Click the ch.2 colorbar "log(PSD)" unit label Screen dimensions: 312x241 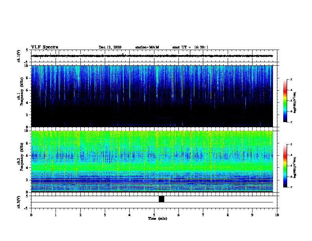tap(295, 167)
